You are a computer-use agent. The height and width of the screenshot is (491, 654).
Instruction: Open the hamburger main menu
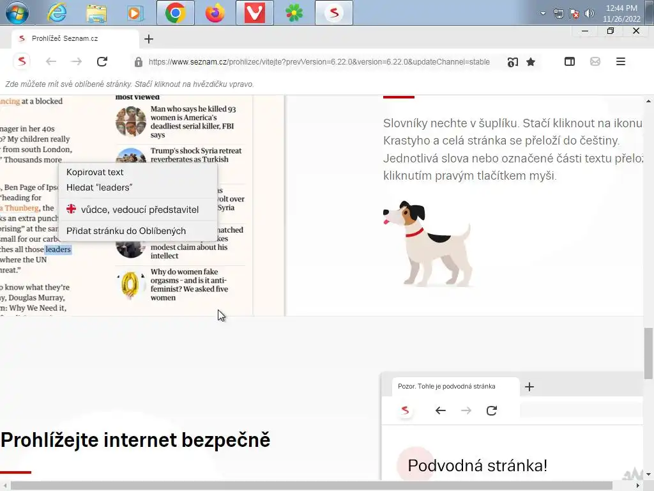[x=621, y=62]
